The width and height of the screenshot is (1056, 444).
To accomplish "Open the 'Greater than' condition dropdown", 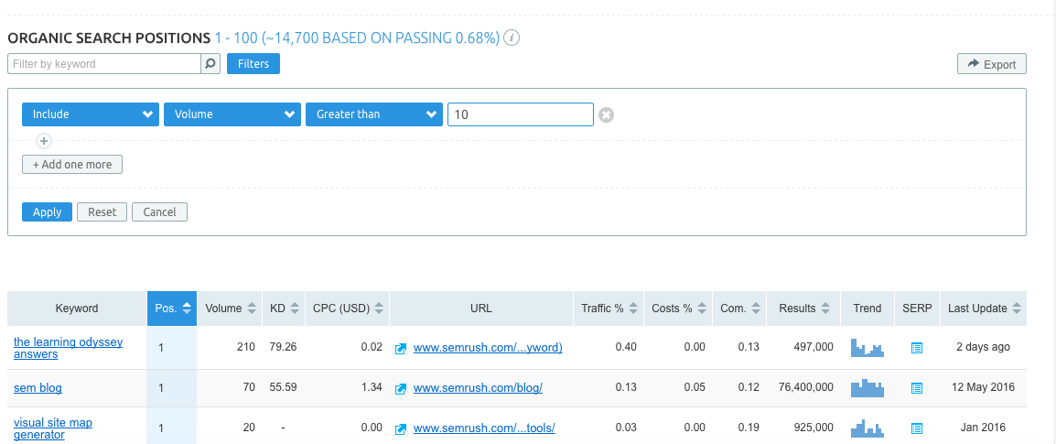I will click(x=374, y=114).
